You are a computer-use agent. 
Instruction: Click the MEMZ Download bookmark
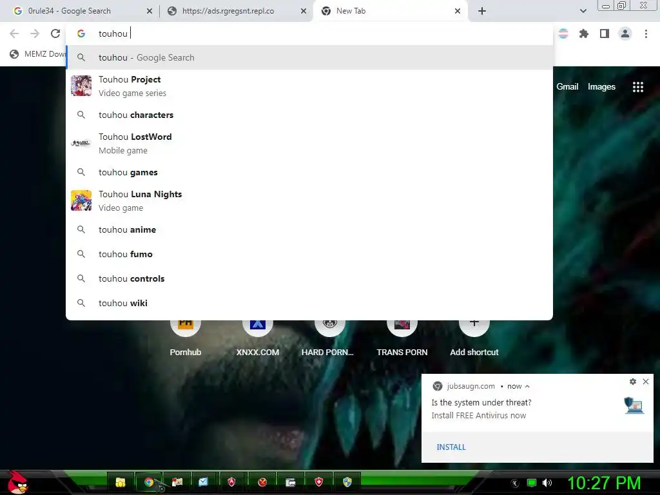click(38, 54)
